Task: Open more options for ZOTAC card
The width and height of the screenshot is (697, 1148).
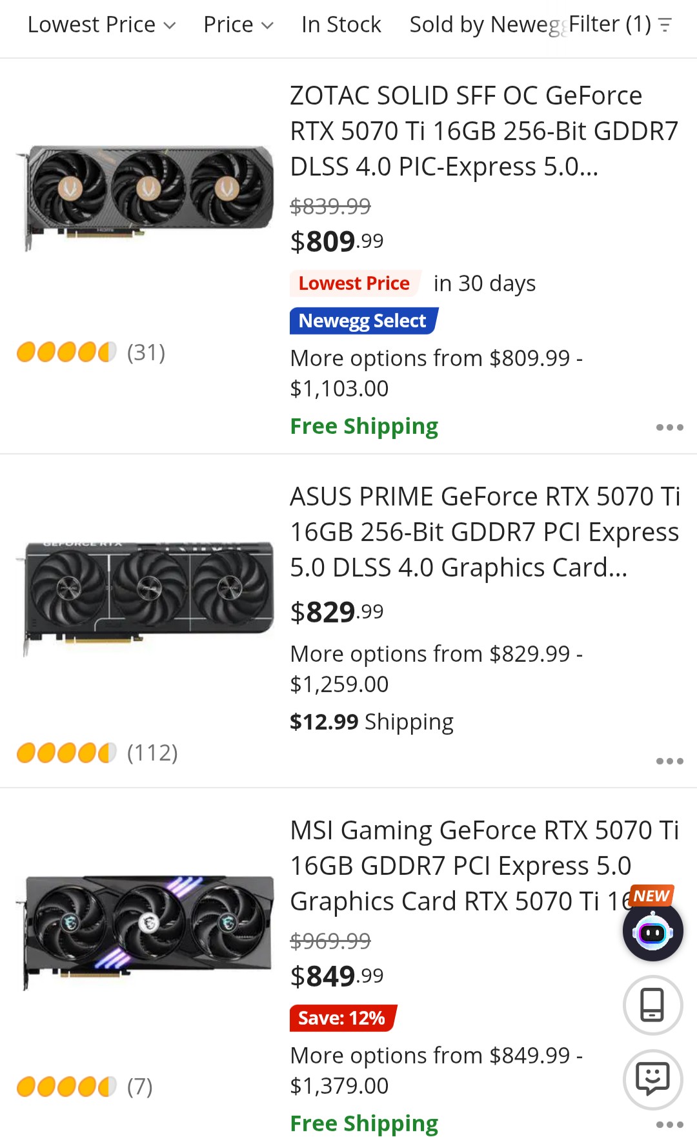Action: 669,427
